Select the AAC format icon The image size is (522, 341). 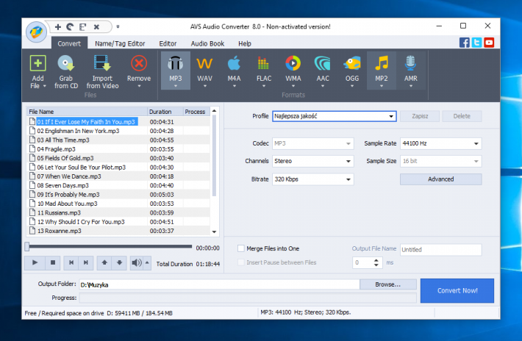323,63
